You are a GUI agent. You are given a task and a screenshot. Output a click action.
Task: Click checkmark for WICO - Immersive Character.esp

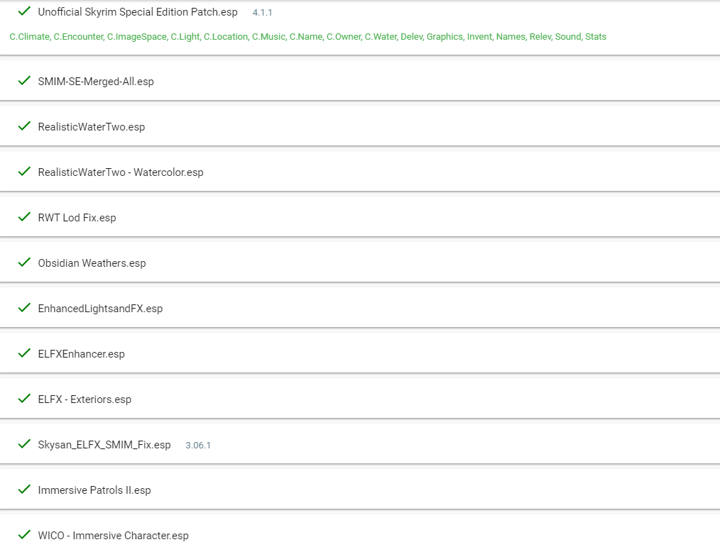24,535
